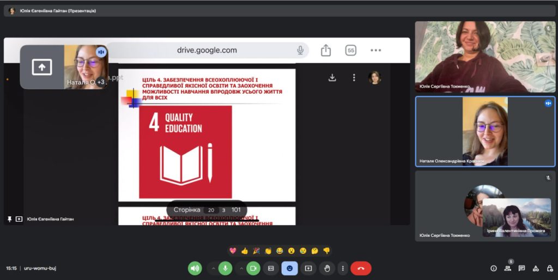The width and height of the screenshot is (558, 280).
Task: Send the thumbs up reaction
Action: pos(245,251)
